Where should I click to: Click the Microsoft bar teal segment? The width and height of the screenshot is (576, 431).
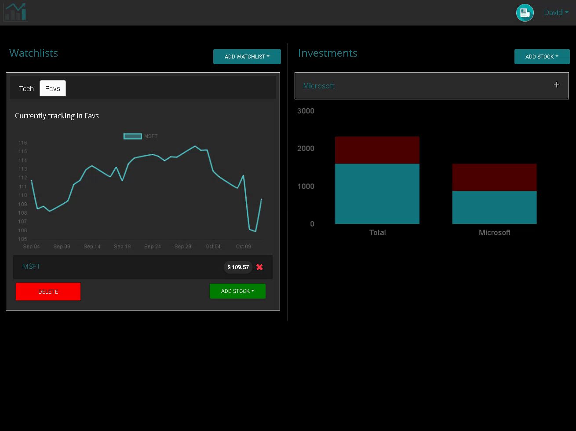[x=494, y=208]
